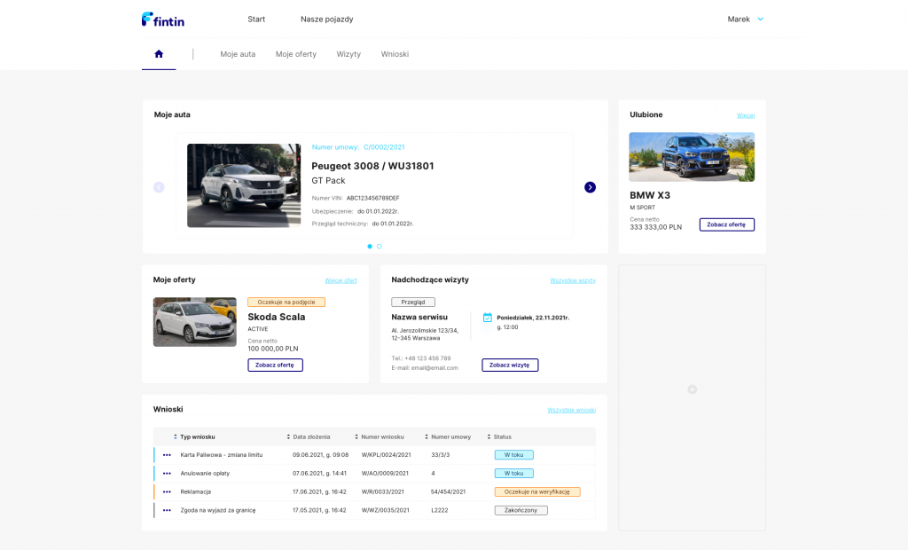Click the Oczekuje na weryfikację status
Screen dimensions: 908x550
point(537,492)
